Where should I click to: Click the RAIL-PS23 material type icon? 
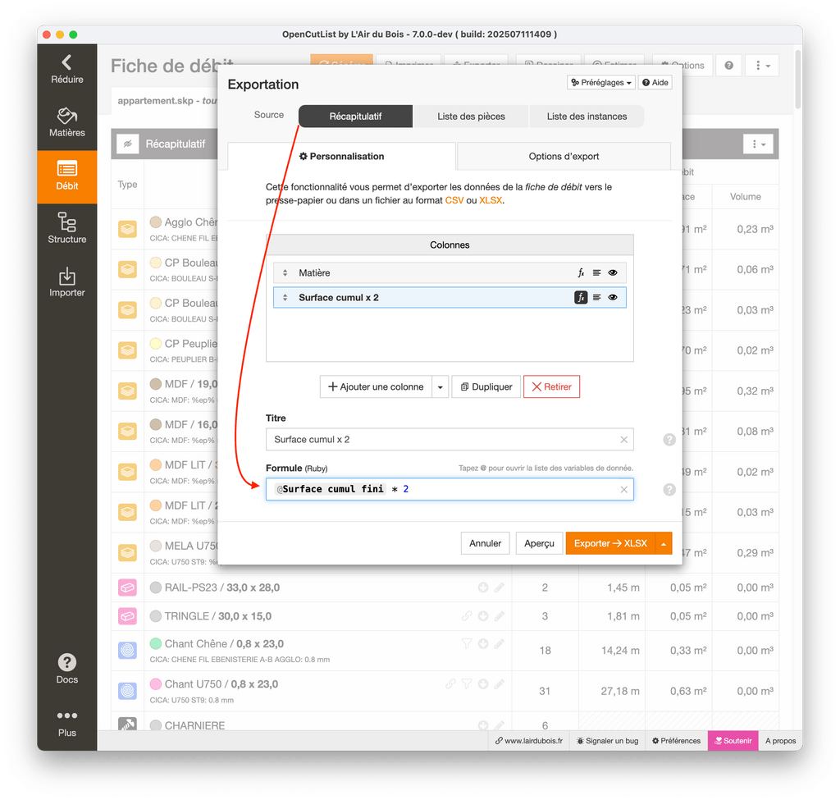pyautogui.click(x=127, y=587)
